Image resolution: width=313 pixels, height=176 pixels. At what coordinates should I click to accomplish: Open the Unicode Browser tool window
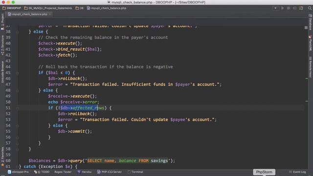click(x=2, y=72)
